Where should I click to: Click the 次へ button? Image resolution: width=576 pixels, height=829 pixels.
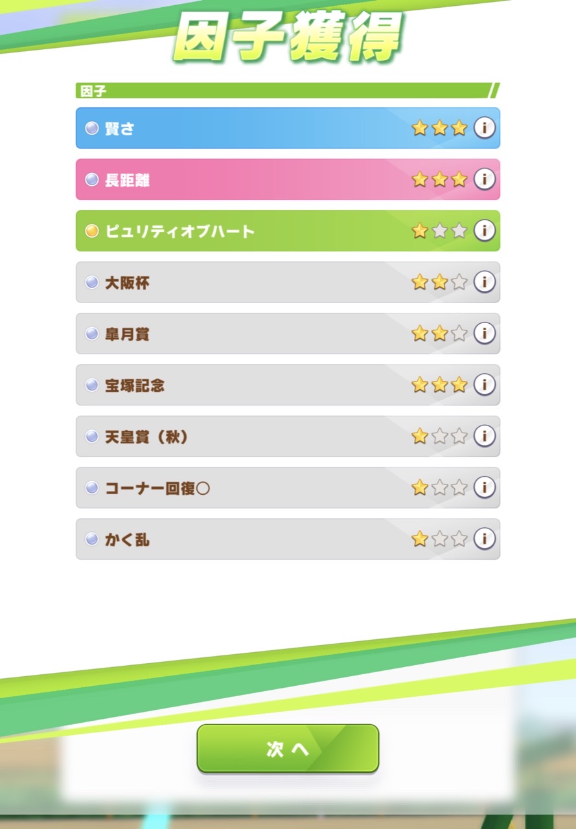click(x=288, y=749)
